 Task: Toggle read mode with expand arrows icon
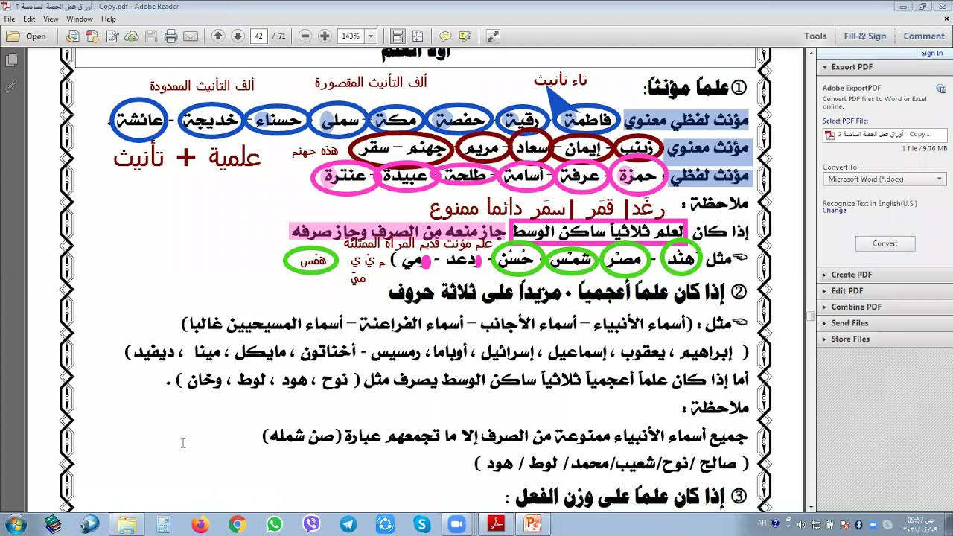492,36
